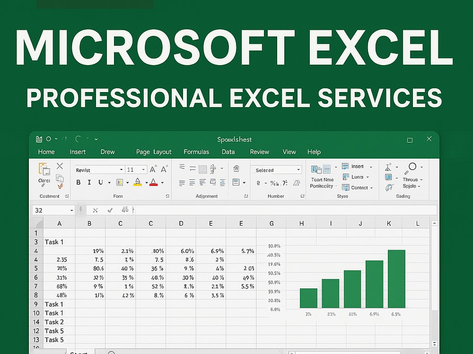Viewport: 473px width, 354px height.
Task: Open the Data ribbon tab
Action: coord(228,152)
